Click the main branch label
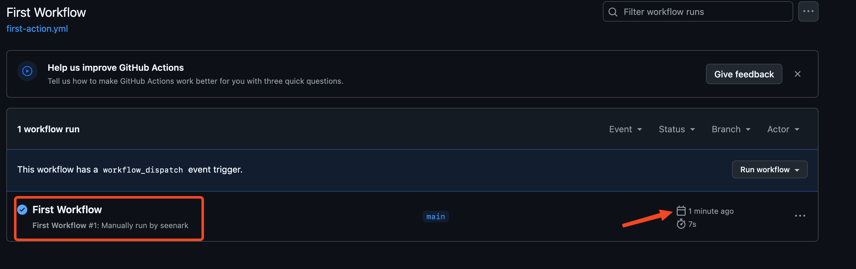The image size is (856, 269). click(x=435, y=217)
